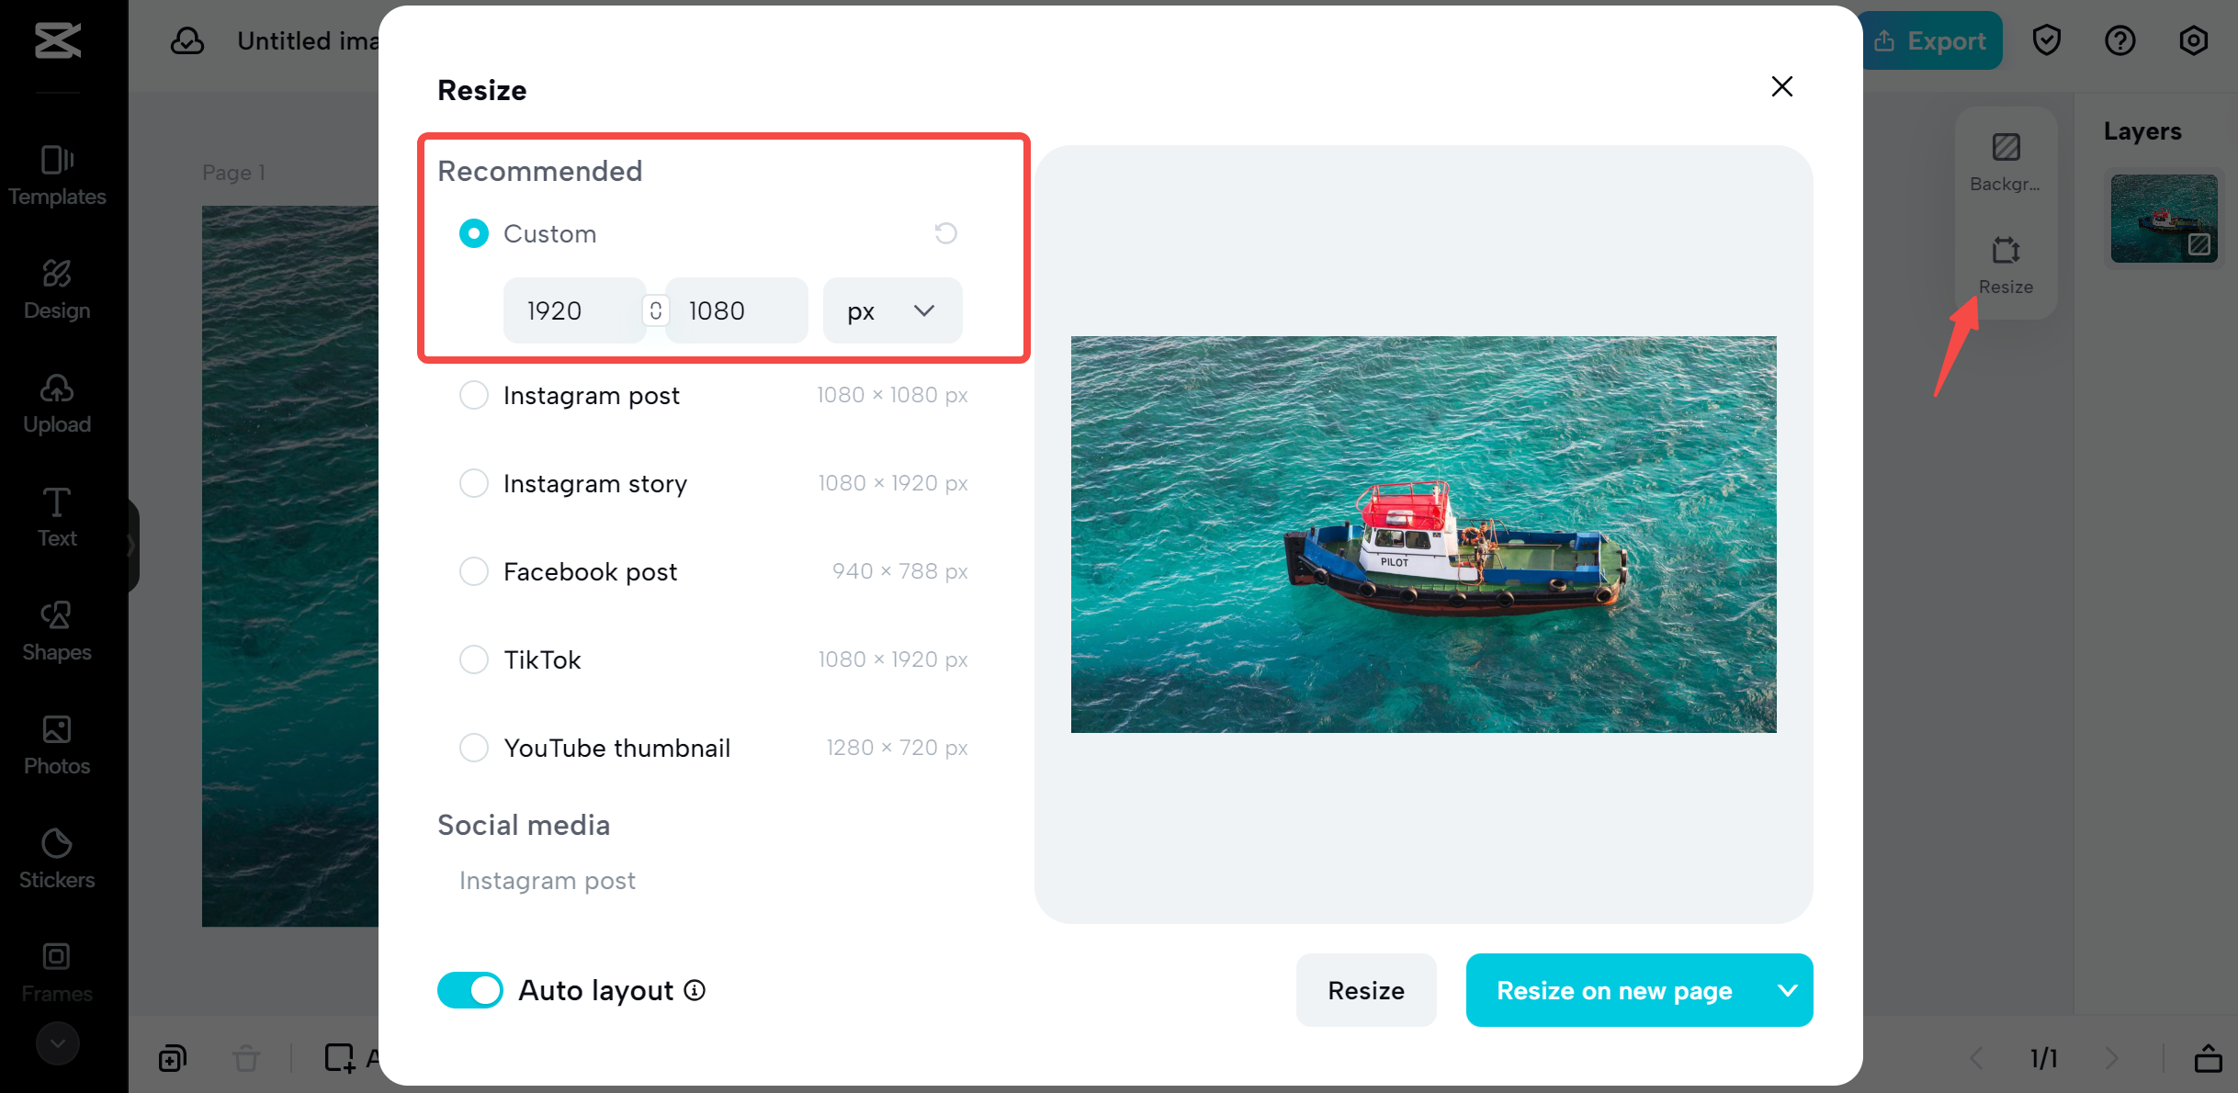2238x1093 pixels.
Task: Click the shield protection icon
Action: tap(2046, 40)
